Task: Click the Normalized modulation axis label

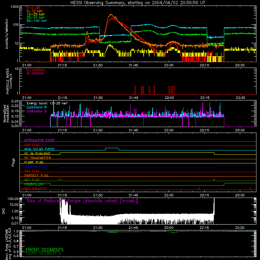Action: point(6,113)
